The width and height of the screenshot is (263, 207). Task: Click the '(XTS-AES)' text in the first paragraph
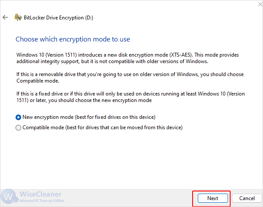pyautogui.click(x=181, y=55)
